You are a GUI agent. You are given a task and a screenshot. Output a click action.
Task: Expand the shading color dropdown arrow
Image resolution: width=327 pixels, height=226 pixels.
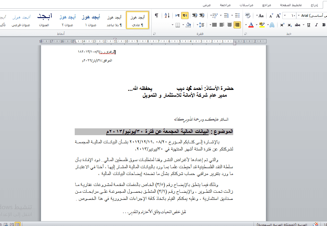click(183, 25)
